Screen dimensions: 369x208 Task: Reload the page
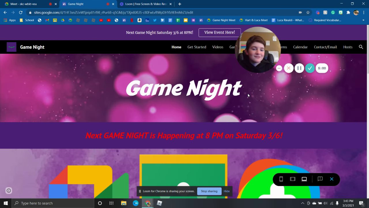tap(21, 12)
